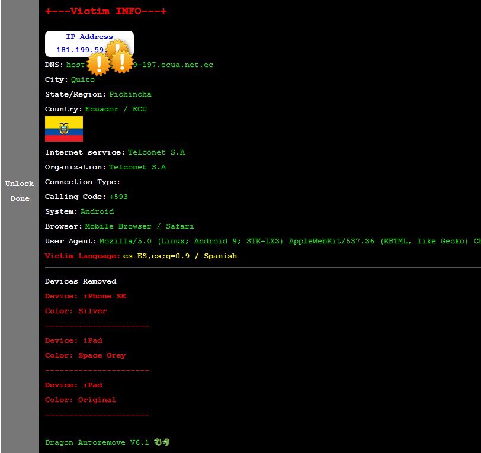
Task: Select language value 'es-ES,es;q=0.9 / Spanish'
Action: [x=180, y=256]
